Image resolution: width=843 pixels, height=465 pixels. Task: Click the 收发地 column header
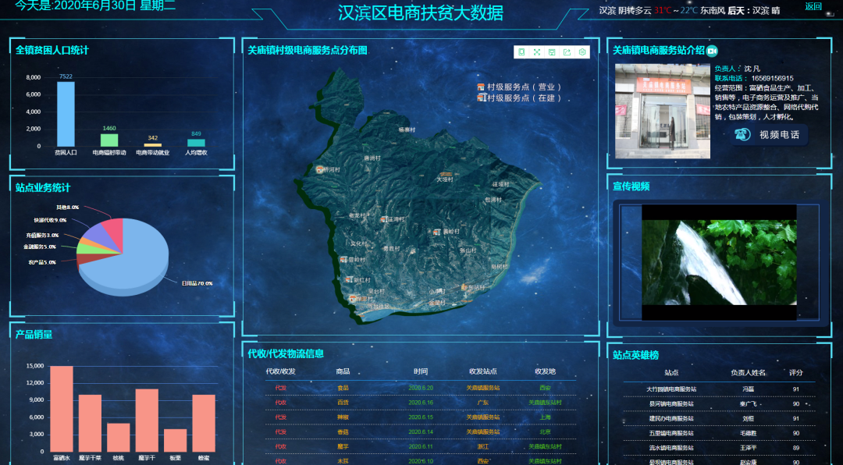click(545, 371)
